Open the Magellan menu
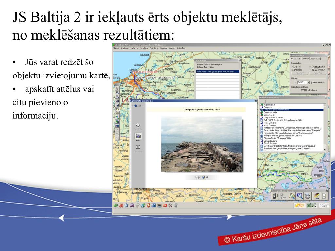 (164, 48)
